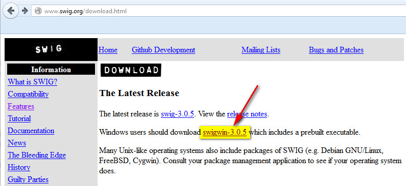Open the Github Development link
The image size is (406, 186).
pyautogui.click(x=163, y=50)
